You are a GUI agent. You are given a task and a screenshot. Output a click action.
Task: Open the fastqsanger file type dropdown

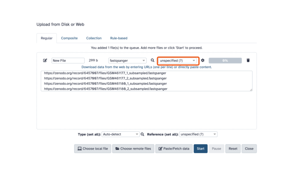coord(127,60)
